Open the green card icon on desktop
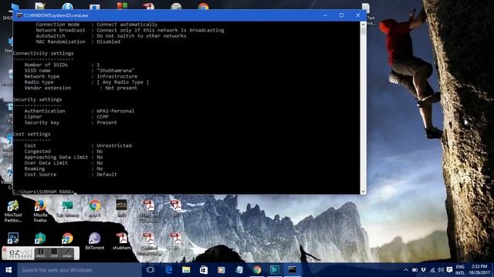The image size is (494, 277). 67,209
